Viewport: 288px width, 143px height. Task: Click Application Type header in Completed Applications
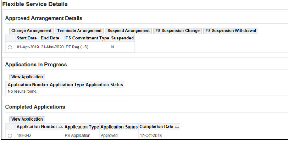[x=82, y=127]
